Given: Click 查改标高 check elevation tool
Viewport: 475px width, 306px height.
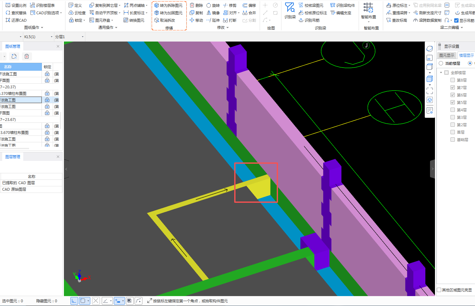Looking at the screenshot, I should click(397, 20).
